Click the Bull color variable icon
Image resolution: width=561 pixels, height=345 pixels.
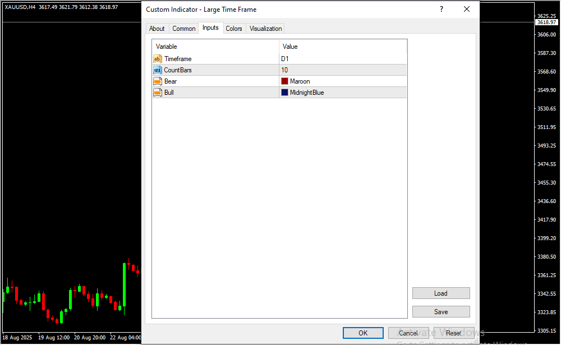click(157, 93)
